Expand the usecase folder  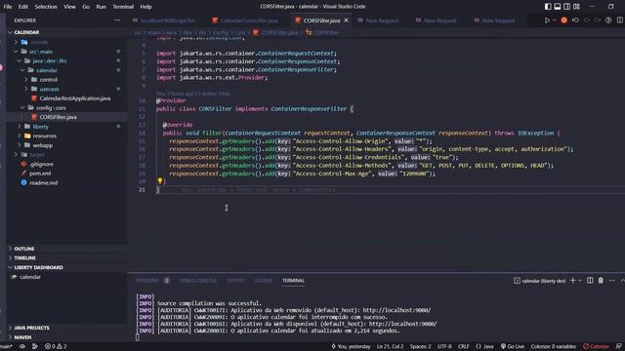click(x=26, y=89)
